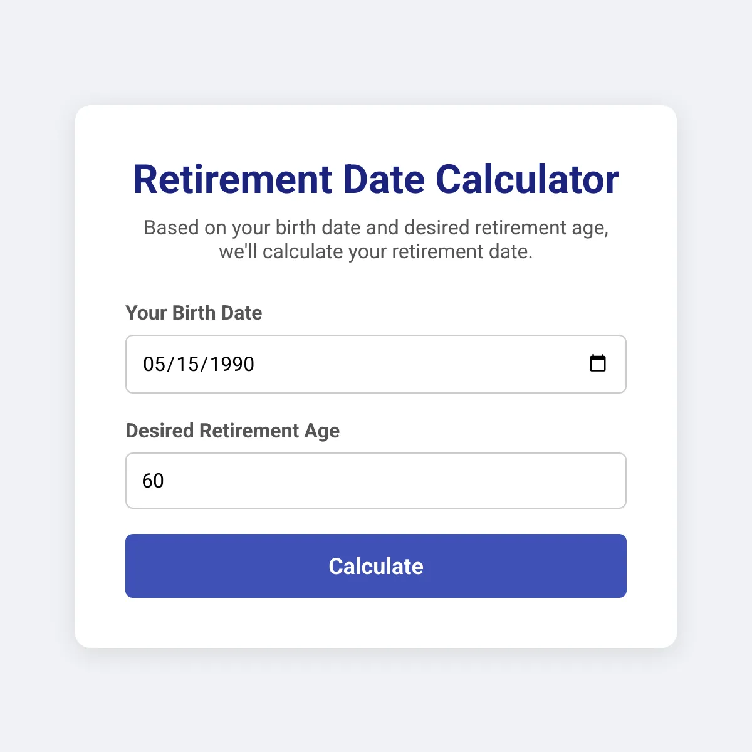Click the word "Age" in the retirement label
This screenshot has height=752, width=752.
322,431
